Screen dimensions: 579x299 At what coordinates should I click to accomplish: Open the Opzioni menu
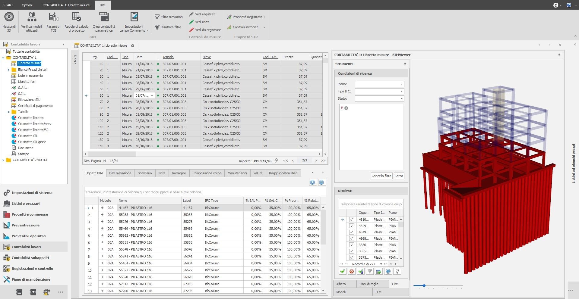28,5
